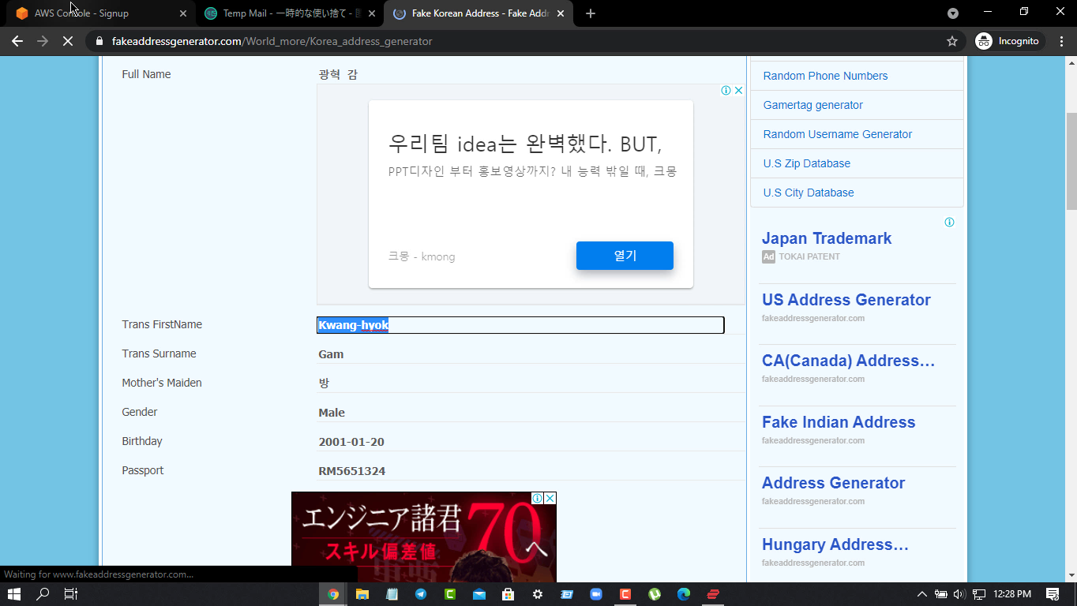Close the Japanese engineer banner ad
The height and width of the screenshot is (606, 1077).
[550, 499]
